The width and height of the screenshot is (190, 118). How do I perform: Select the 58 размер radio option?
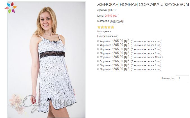[x=98, y=69]
